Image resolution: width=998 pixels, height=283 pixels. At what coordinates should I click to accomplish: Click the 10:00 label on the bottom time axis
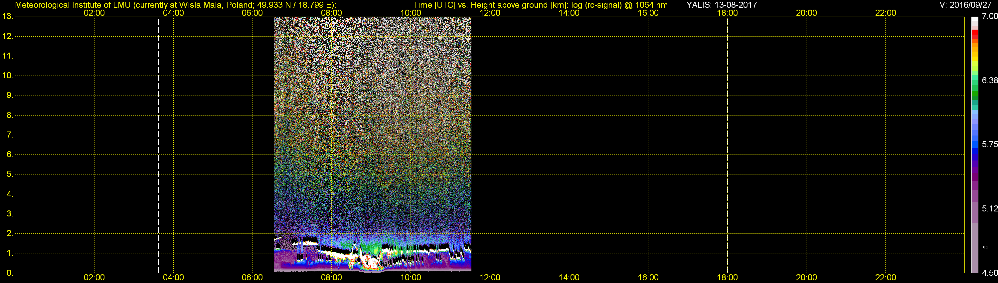(x=411, y=278)
